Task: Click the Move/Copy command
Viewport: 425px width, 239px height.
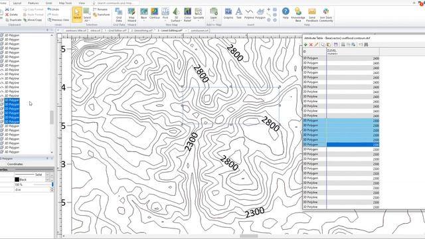Action: 33,20
